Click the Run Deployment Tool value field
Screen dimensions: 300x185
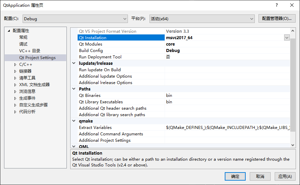tap(226, 57)
